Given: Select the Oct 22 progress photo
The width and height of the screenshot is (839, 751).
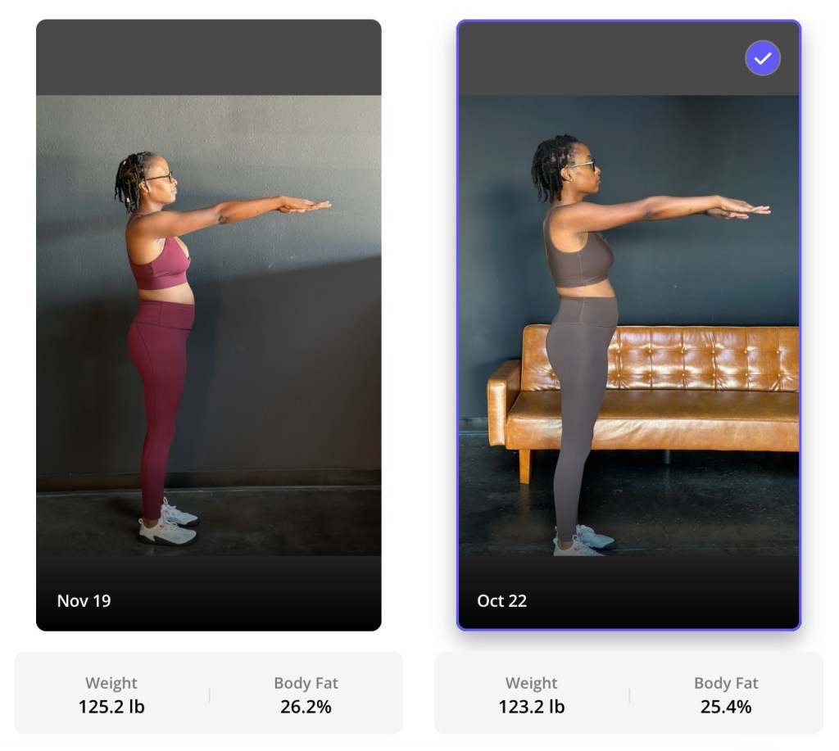Looking at the screenshot, I should pos(628,325).
